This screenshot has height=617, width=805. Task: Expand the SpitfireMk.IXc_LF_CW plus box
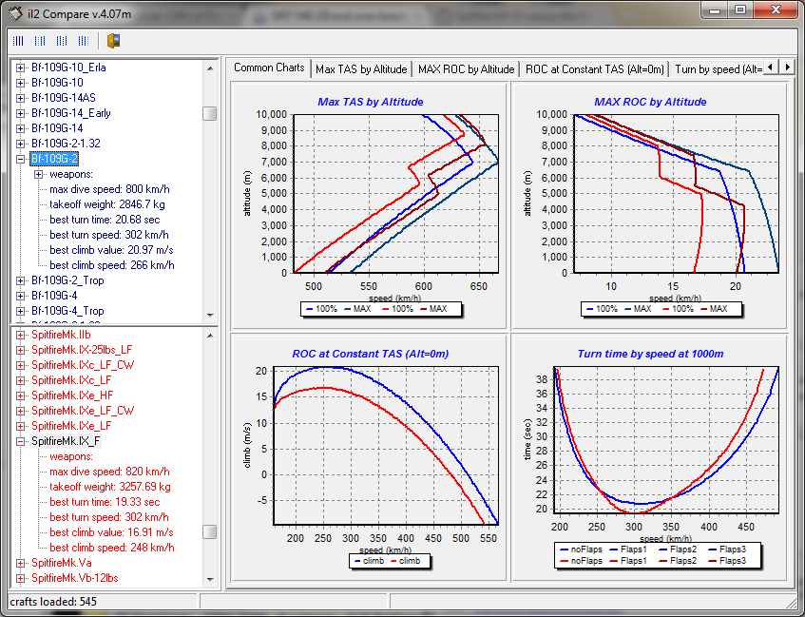point(20,365)
